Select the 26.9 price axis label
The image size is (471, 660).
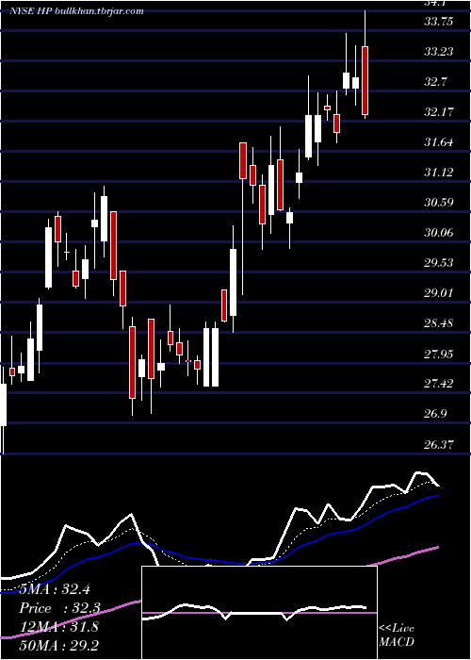click(x=435, y=414)
